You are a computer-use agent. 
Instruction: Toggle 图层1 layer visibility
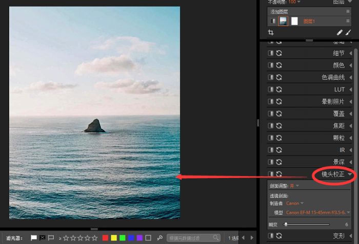pos(273,21)
